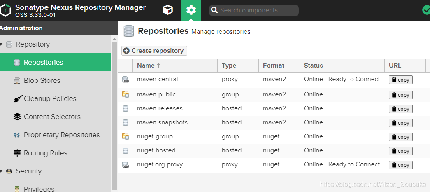Open the Browse cube icon in header

[x=167, y=10]
